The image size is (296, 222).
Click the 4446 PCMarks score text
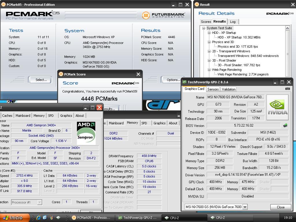point(99,99)
